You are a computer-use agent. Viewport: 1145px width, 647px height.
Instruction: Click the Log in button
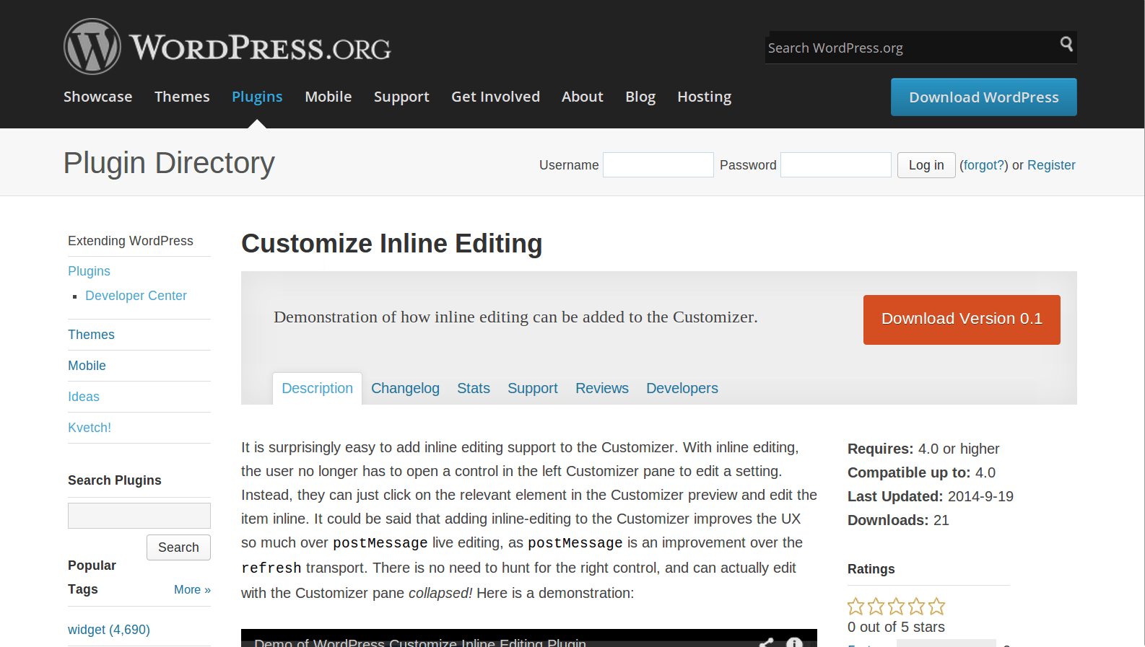click(x=926, y=165)
